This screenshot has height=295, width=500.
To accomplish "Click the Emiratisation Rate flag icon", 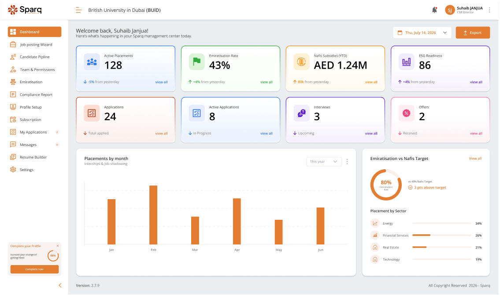I will click(x=197, y=62).
